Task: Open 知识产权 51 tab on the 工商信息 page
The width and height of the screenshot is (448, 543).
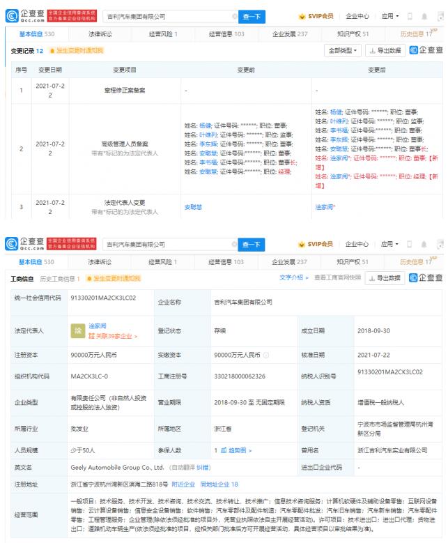Action: 353,262
